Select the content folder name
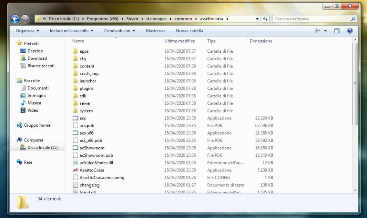The height and width of the screenshot is (218, 367). (87, 66)
